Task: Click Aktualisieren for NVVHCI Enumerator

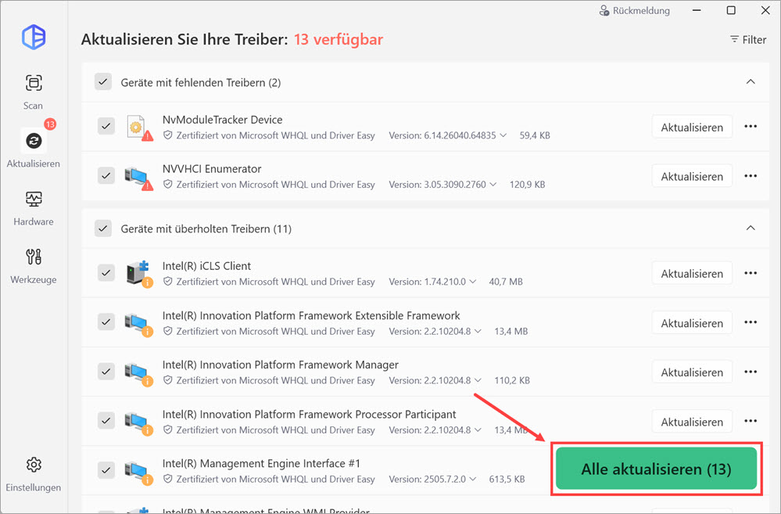Action: (x=692, y=177)
